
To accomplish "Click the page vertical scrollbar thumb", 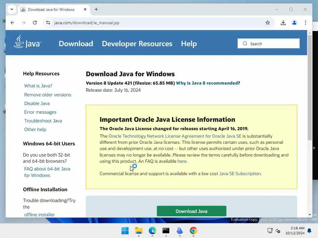I will 310,88.
